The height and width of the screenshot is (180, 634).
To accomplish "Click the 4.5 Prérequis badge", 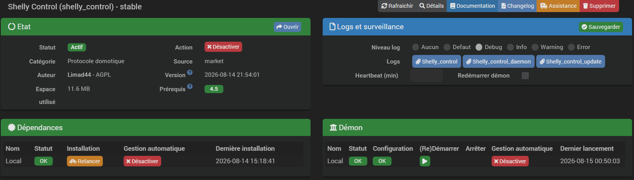I will (214, 89).
